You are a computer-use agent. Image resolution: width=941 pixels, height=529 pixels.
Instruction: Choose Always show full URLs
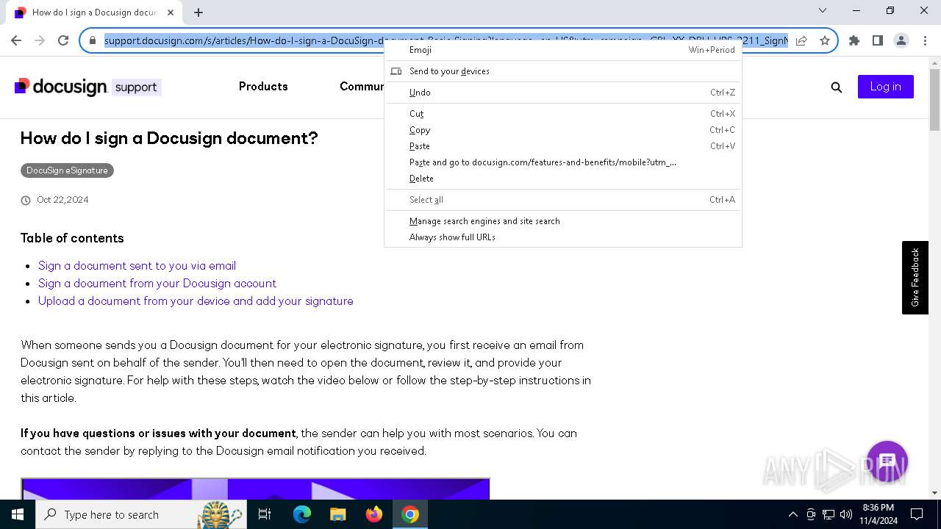(562, 237)
